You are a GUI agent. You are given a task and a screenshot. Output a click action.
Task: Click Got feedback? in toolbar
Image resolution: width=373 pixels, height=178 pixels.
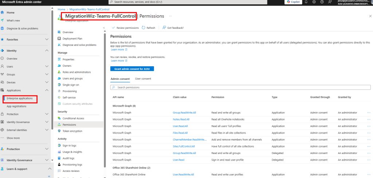[x=173, y=28]
